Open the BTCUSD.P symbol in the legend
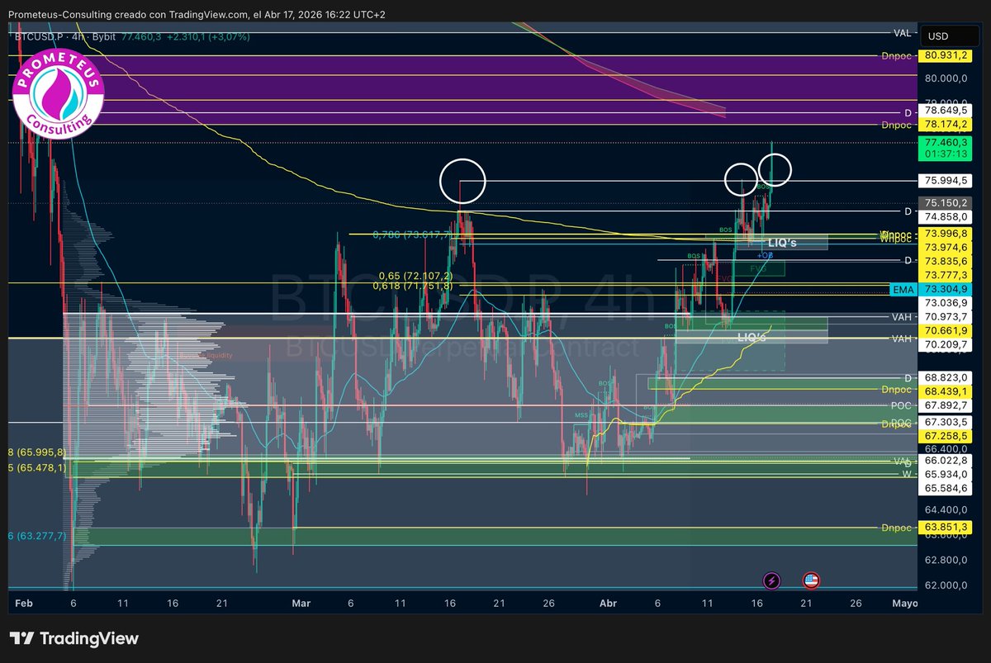 tap(37, 36)
